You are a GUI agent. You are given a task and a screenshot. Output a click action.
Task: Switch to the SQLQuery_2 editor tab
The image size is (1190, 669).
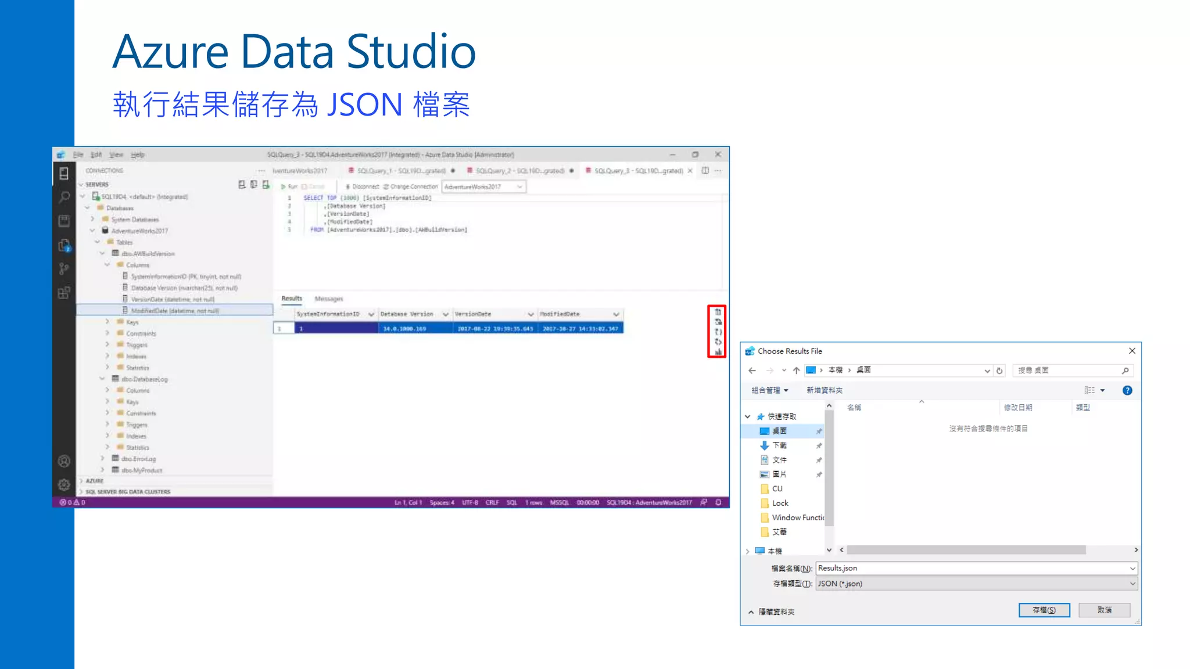click(x=520, y=171)
